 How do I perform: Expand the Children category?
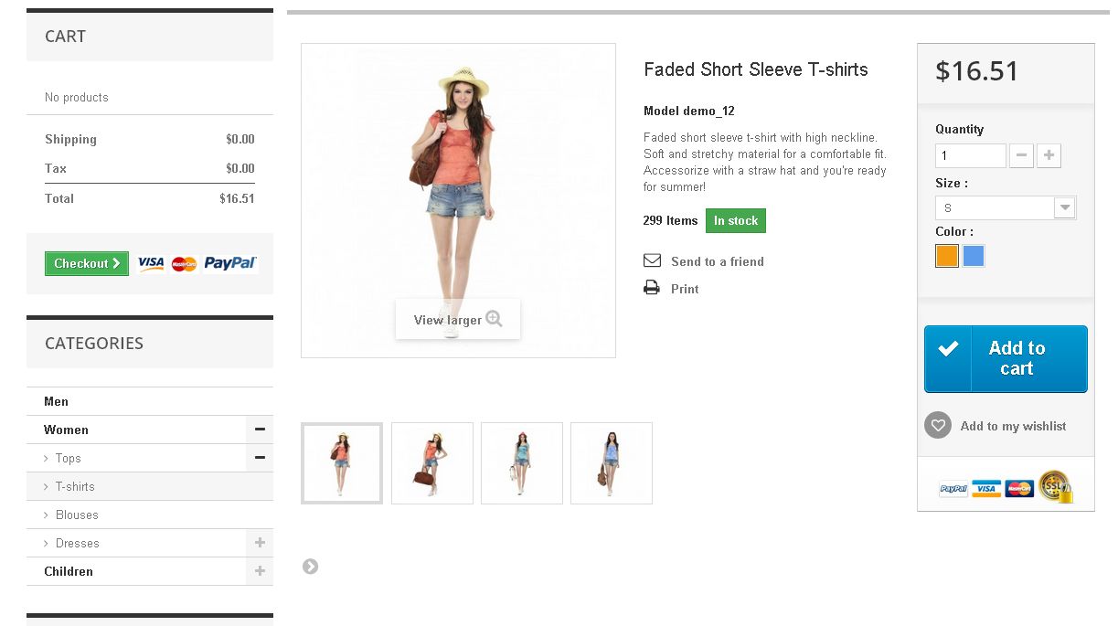coord(260,571)
